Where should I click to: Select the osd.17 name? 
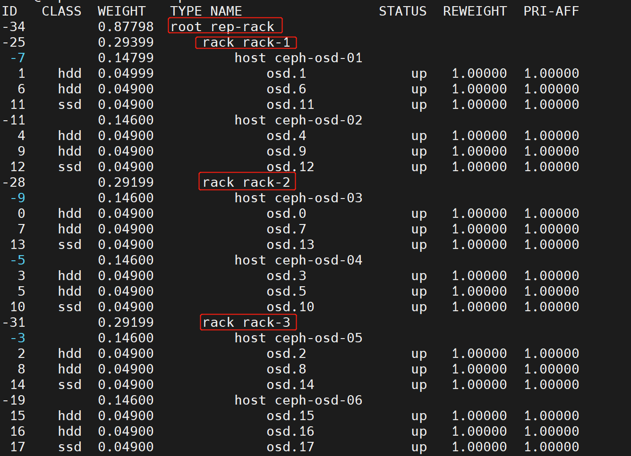(290, 447)
